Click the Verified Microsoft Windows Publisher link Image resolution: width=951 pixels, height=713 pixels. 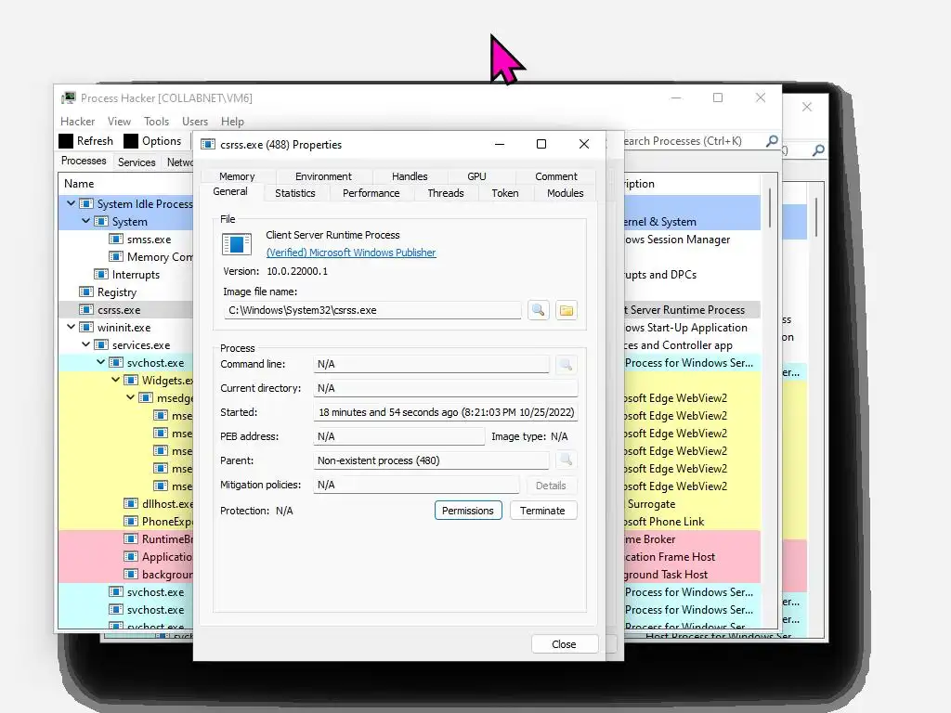tap(351, 253)
